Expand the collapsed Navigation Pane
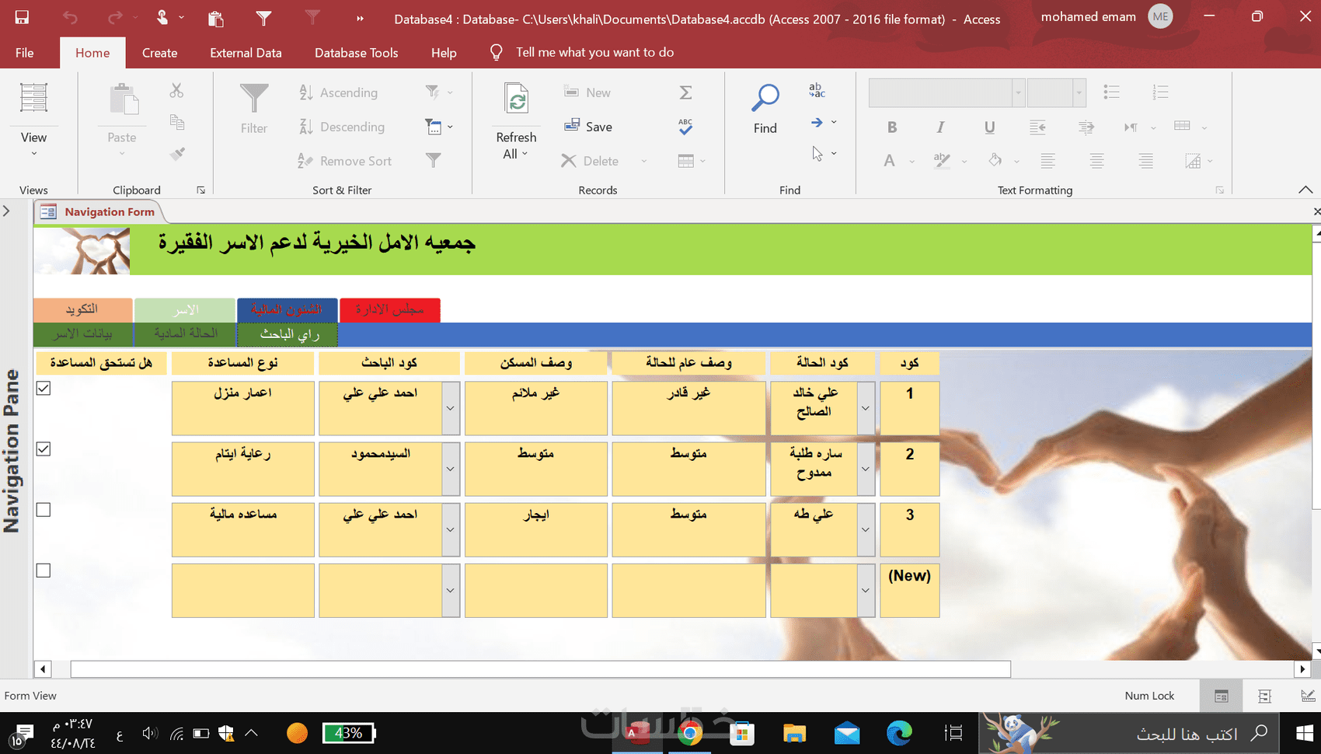The image size is (1321, 754). point(6,211)
